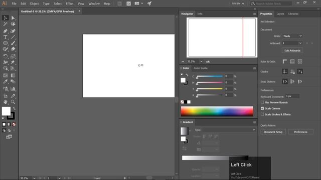Select the Scale tool
Viewport: 321px width, 180px height.
[13, 56]
